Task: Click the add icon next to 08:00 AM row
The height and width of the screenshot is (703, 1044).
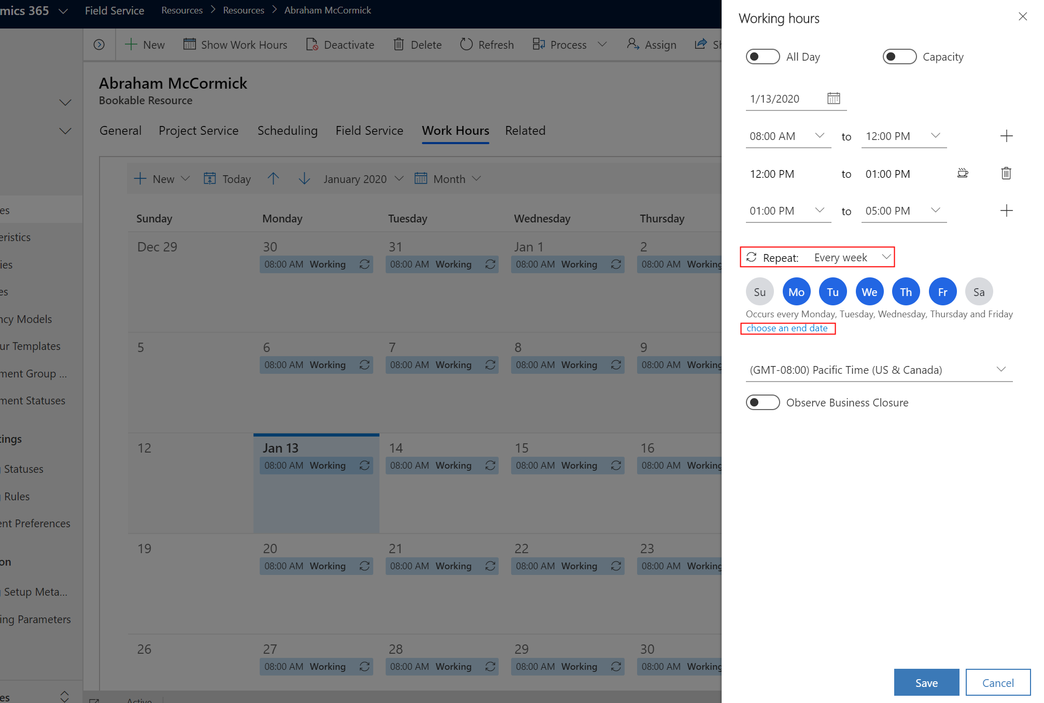Action: tap(1006, 136)
